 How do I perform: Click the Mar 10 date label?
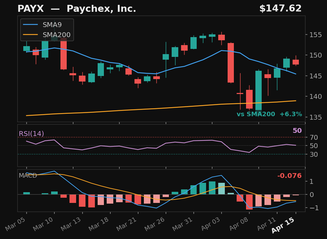[x=43, y=224]
